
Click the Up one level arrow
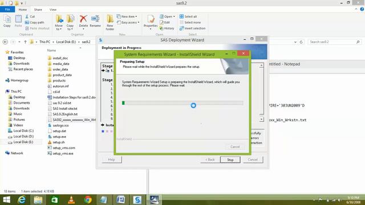click(x=25, y=42)
